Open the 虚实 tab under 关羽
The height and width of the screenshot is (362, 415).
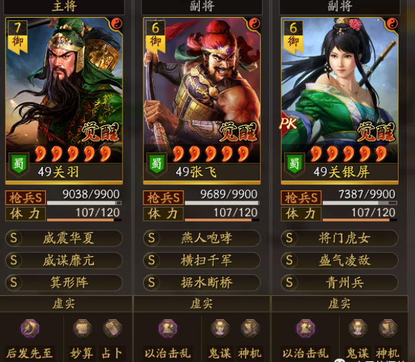65,304
